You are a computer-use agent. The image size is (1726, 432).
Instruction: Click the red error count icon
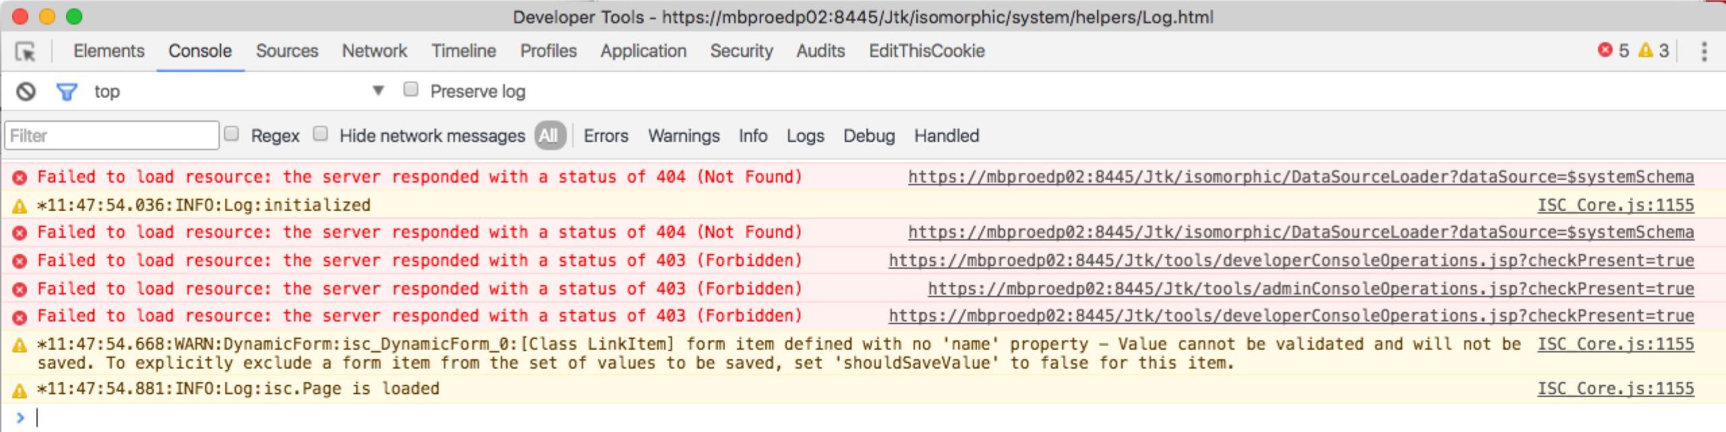[1605, 51]
